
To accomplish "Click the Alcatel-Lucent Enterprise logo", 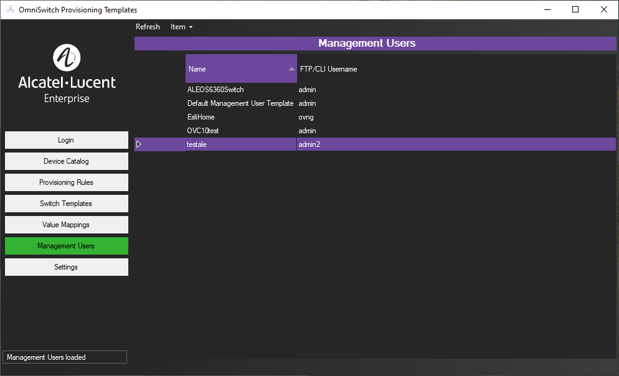I will [x=67, y=74].
